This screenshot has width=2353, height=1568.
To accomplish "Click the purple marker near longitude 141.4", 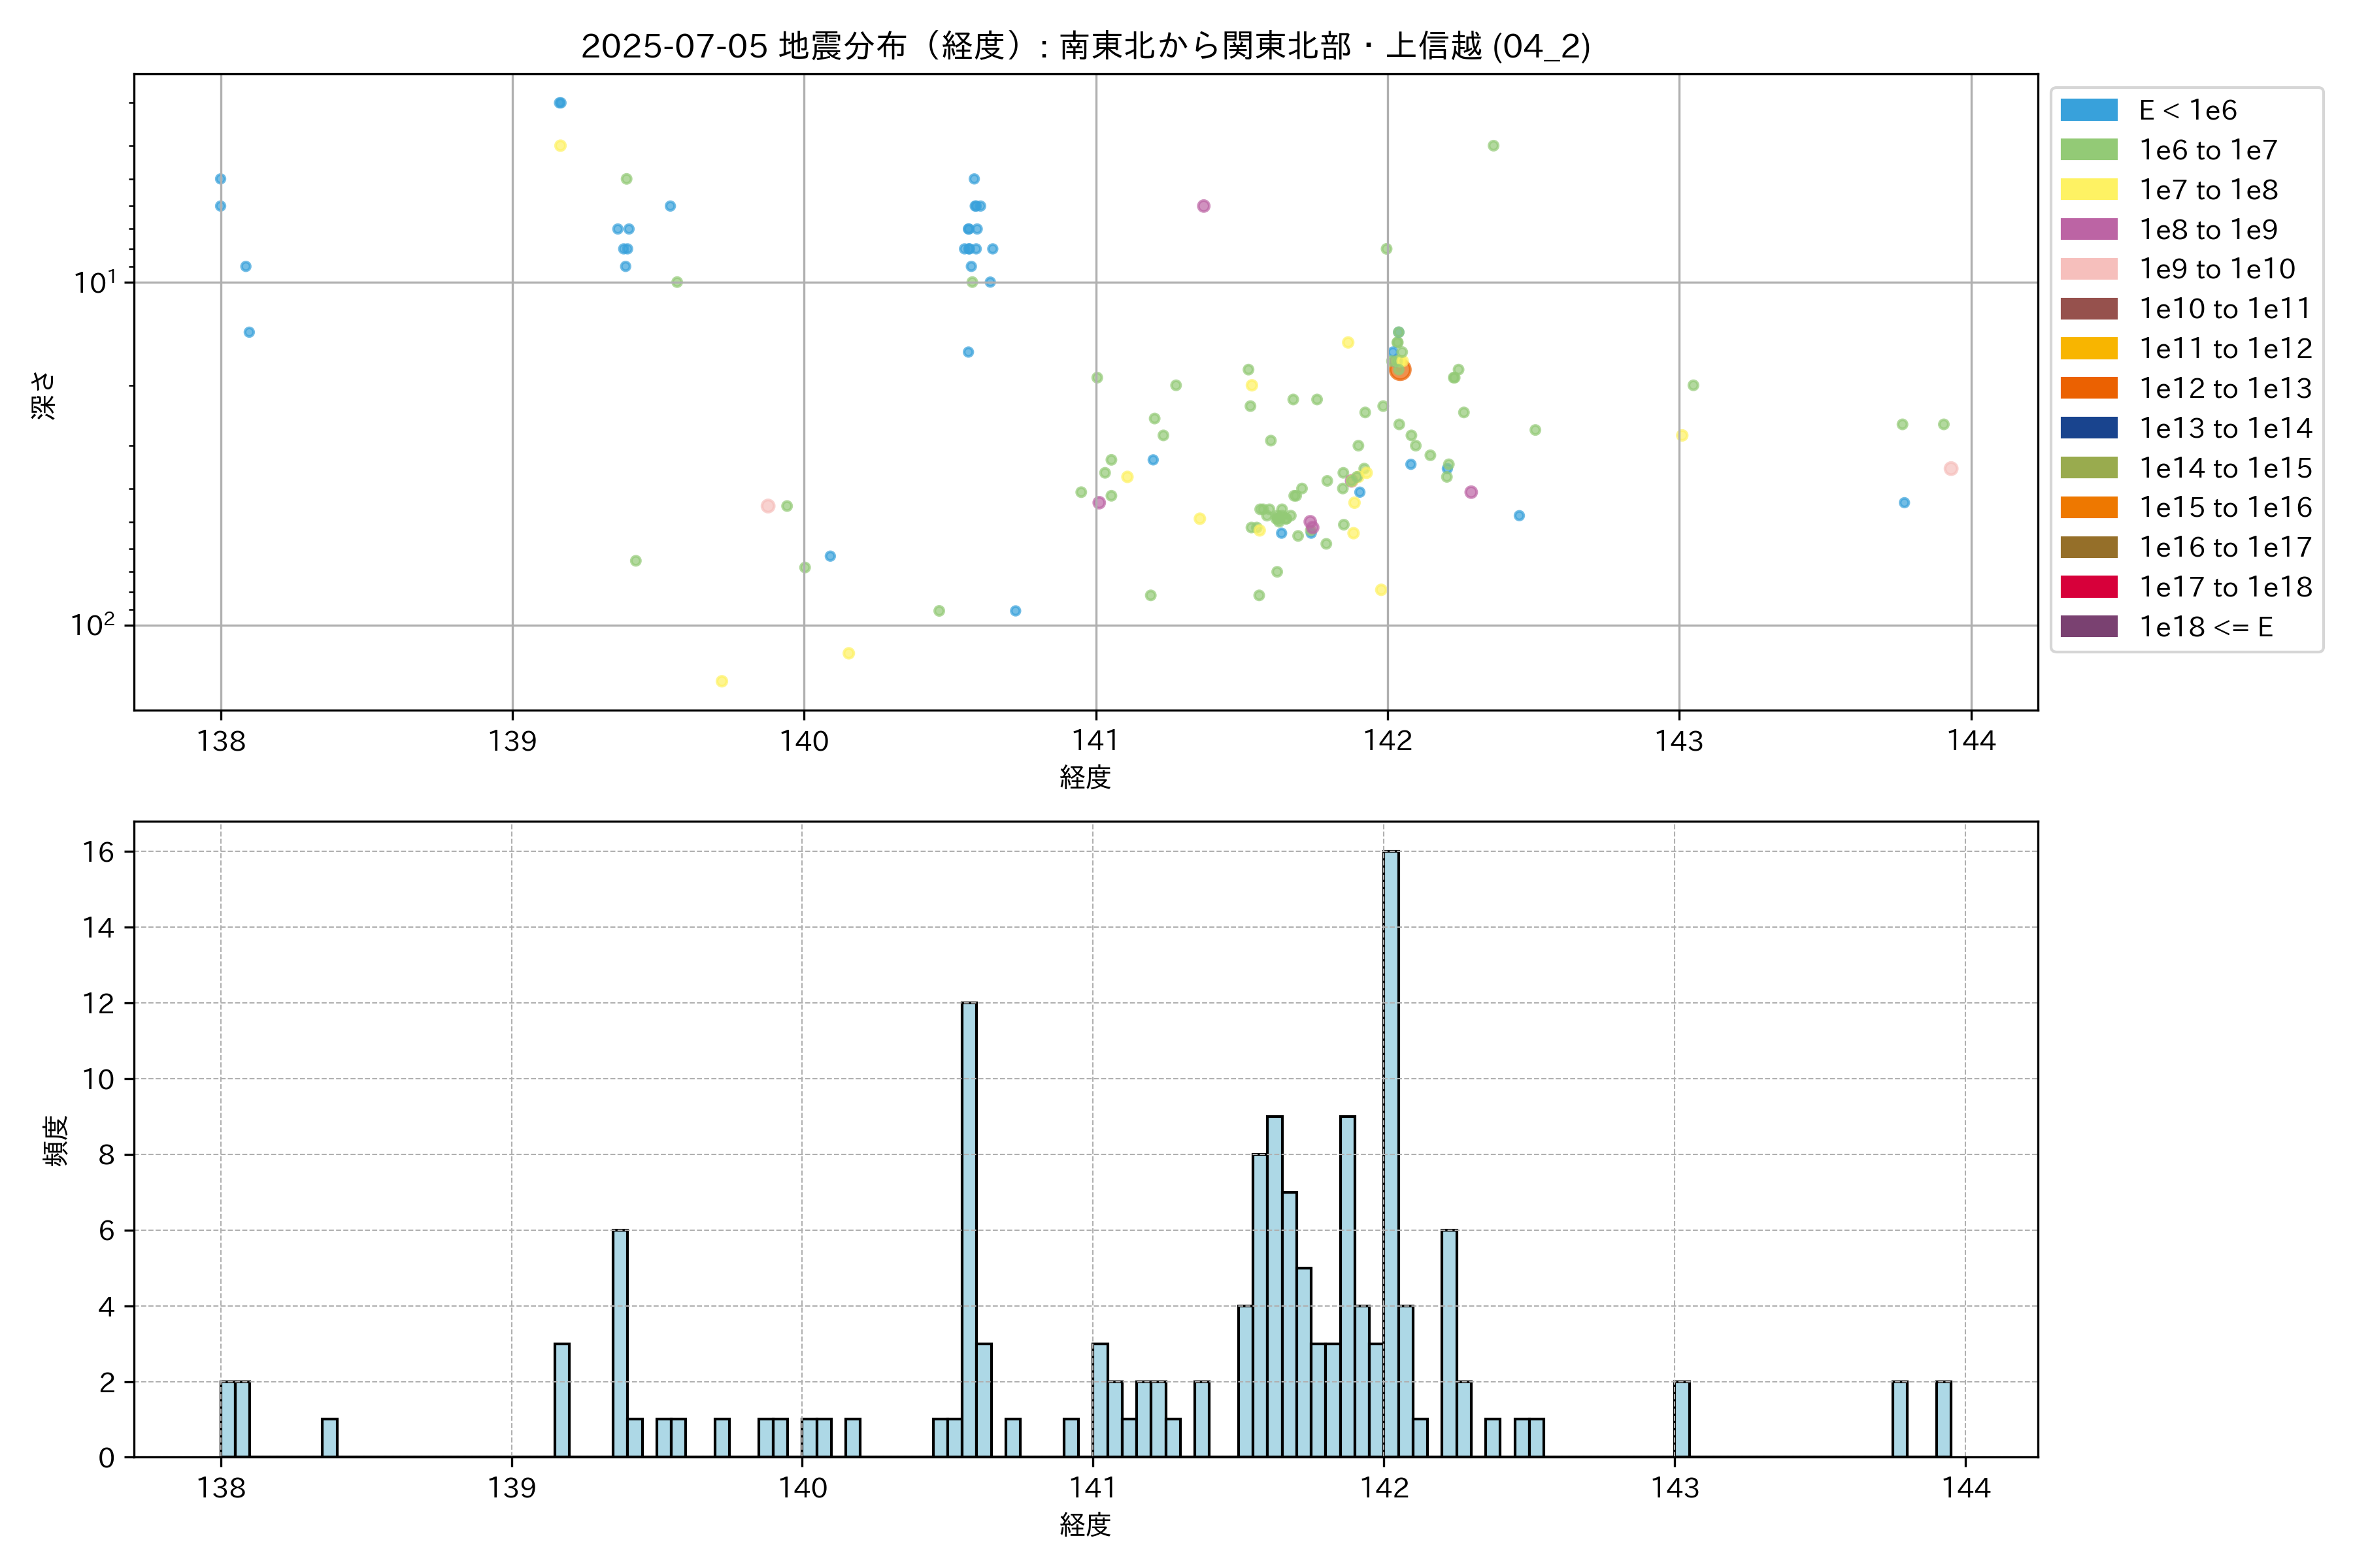I will tap(1203, 206).
